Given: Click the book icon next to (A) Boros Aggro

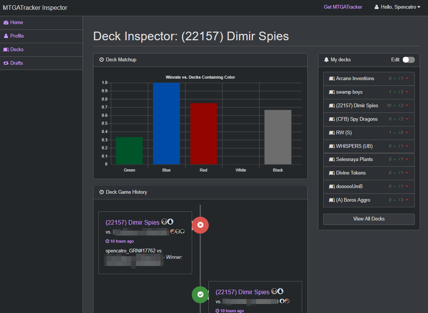Looking at the screenshot, I should point(332,200).
